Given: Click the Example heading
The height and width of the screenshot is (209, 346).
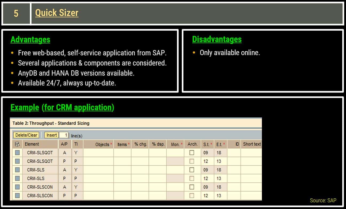Looking at the screenshot, I should [25, 108].
